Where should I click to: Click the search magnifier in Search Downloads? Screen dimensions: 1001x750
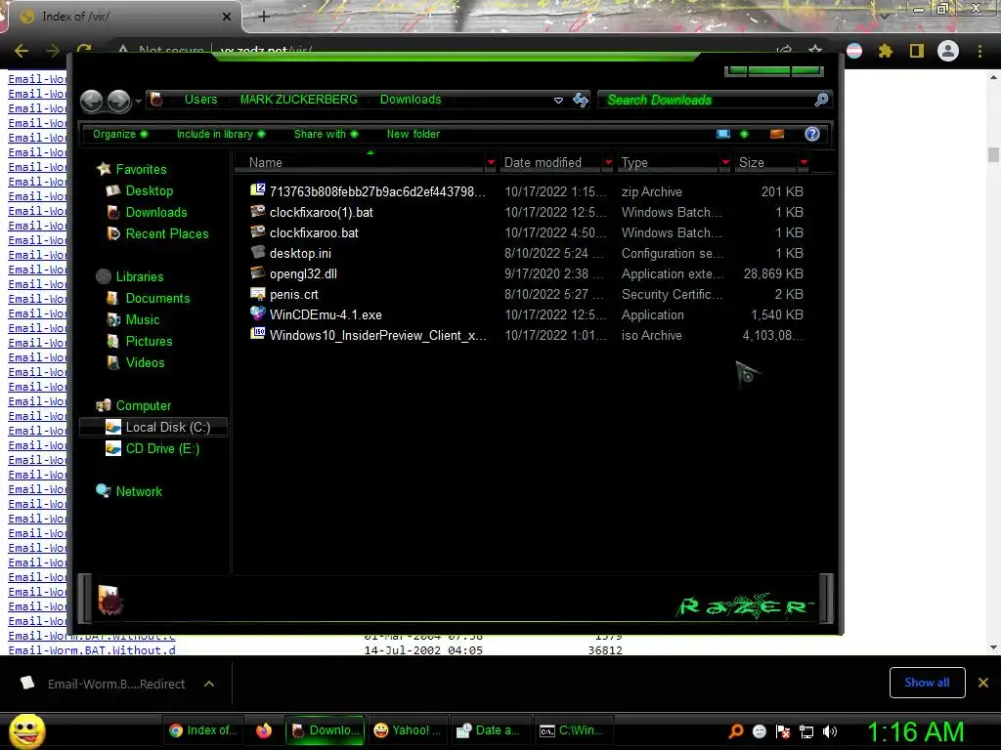821,100
